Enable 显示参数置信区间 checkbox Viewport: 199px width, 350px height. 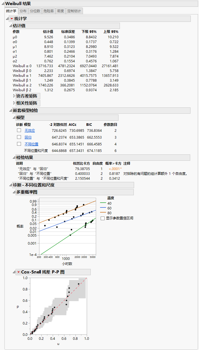click(103, 218)
